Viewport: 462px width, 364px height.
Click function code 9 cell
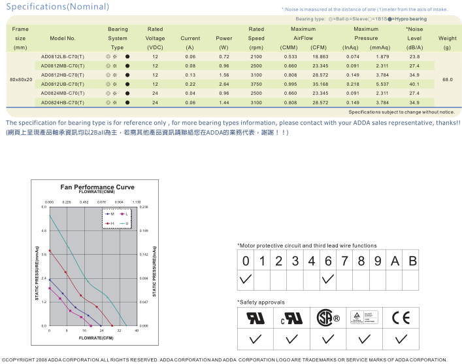pos(378,261)
